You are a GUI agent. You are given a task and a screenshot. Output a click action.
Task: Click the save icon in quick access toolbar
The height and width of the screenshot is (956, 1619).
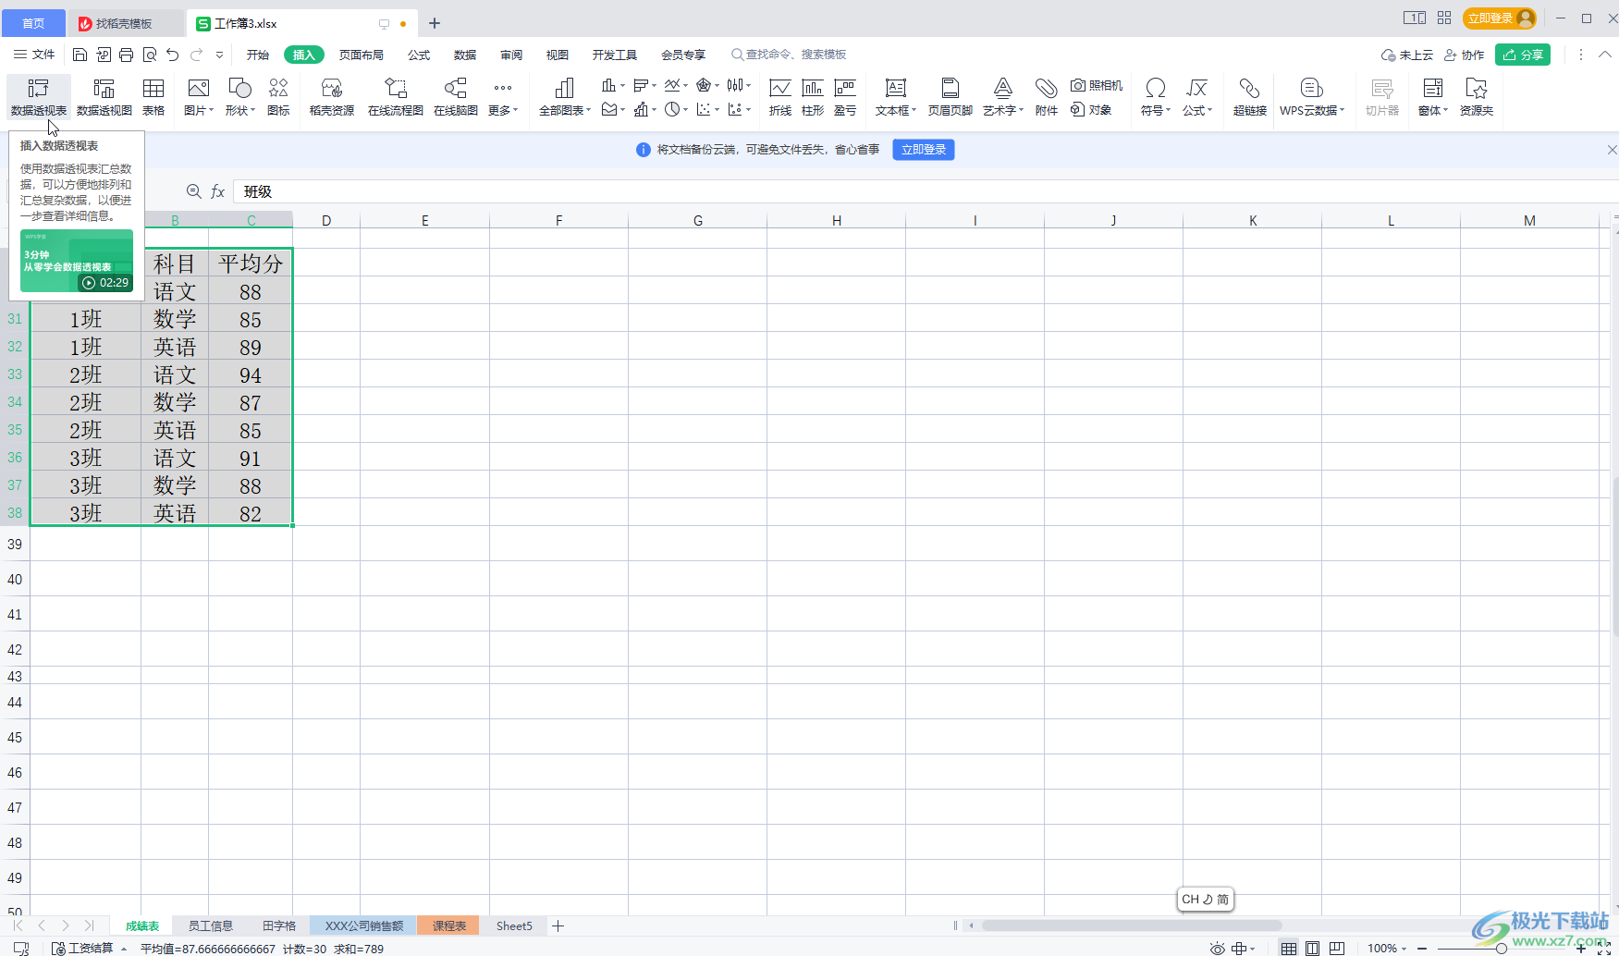pos(80,55)
